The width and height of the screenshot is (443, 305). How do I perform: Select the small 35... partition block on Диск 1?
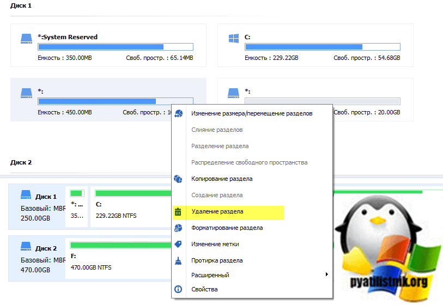(x=77, y=206)
